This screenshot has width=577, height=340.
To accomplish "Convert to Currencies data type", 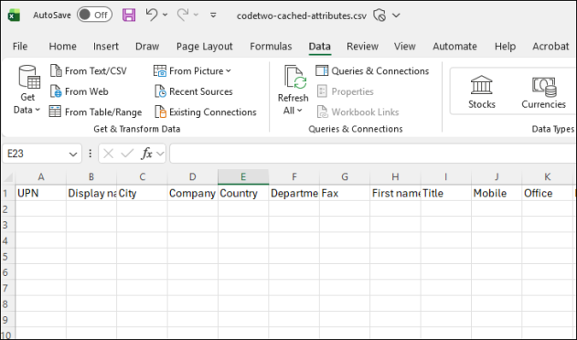I will (543, 91).
